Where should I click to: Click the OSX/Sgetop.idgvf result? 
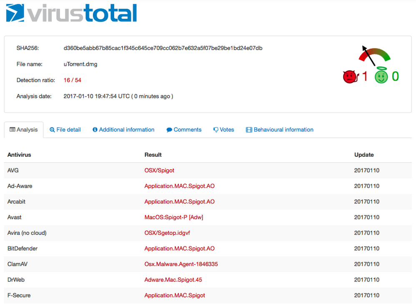[x=167, y=233]
